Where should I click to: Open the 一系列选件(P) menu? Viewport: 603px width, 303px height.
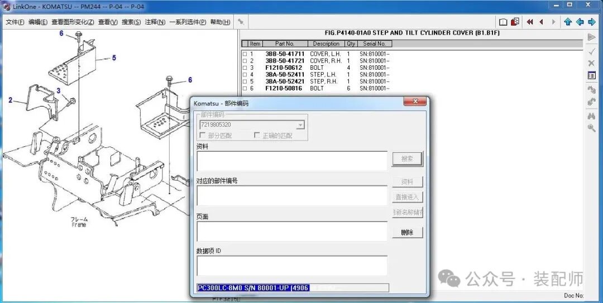pos(188,22)
